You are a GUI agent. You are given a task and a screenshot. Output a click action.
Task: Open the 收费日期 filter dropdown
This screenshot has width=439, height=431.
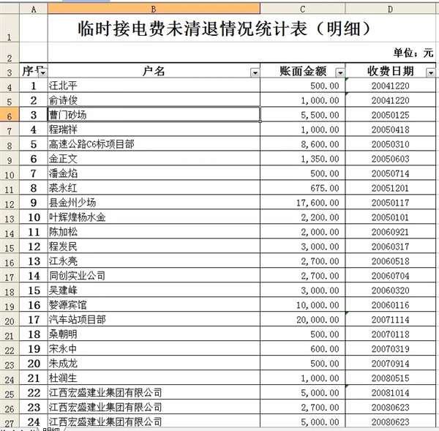(x=431, y=73)
